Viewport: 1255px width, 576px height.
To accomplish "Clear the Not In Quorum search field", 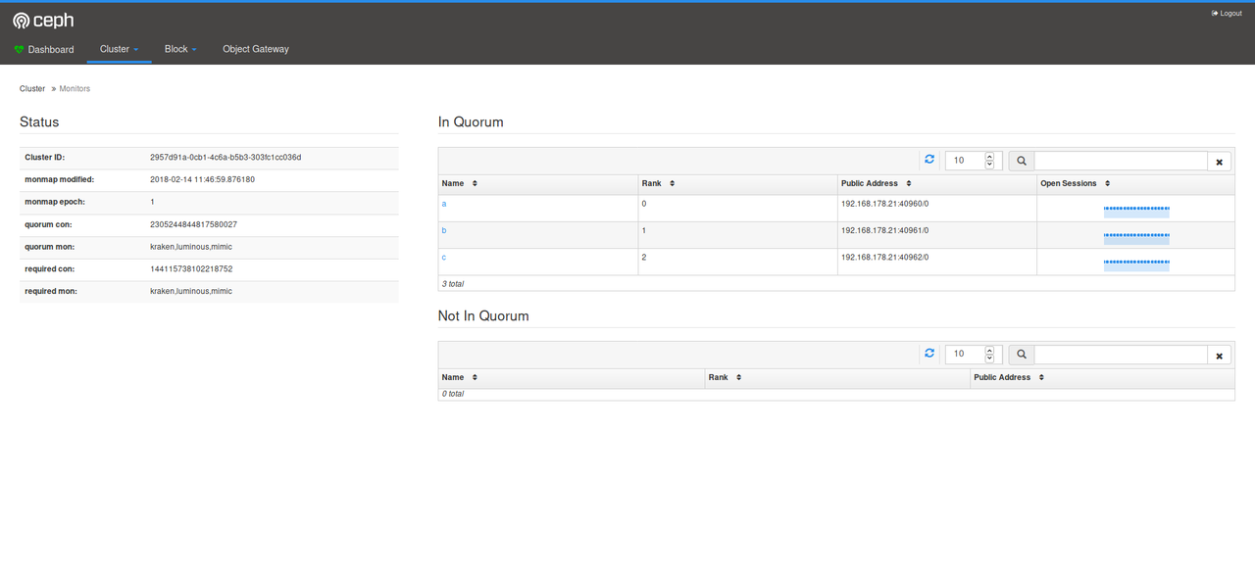I will [1219, 356].
